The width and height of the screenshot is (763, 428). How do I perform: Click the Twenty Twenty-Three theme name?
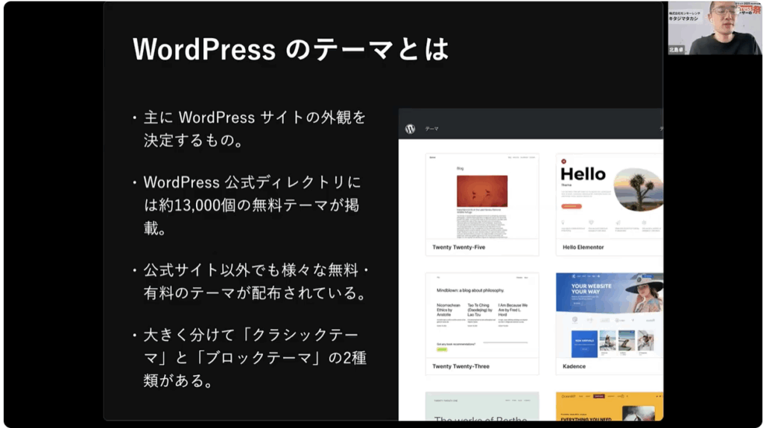point(460,366)
